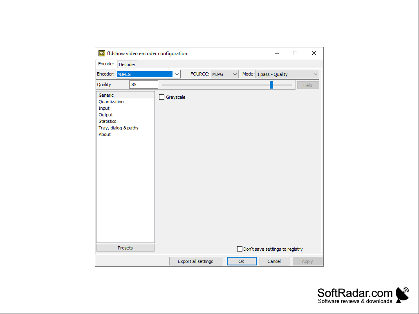Open the Encoder MJPEG dropdown
The width and height of the screenshot is (419, 314).
click(148, 74)
